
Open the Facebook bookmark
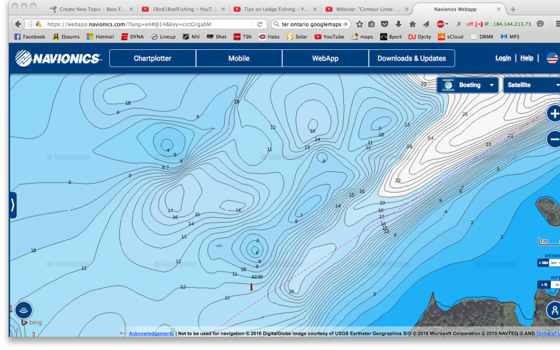click(30, 36)
